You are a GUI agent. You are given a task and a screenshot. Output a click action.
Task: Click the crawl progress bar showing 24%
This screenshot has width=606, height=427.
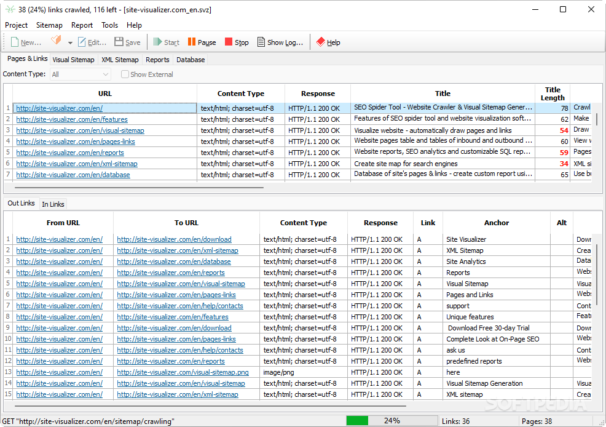[392, 421]
